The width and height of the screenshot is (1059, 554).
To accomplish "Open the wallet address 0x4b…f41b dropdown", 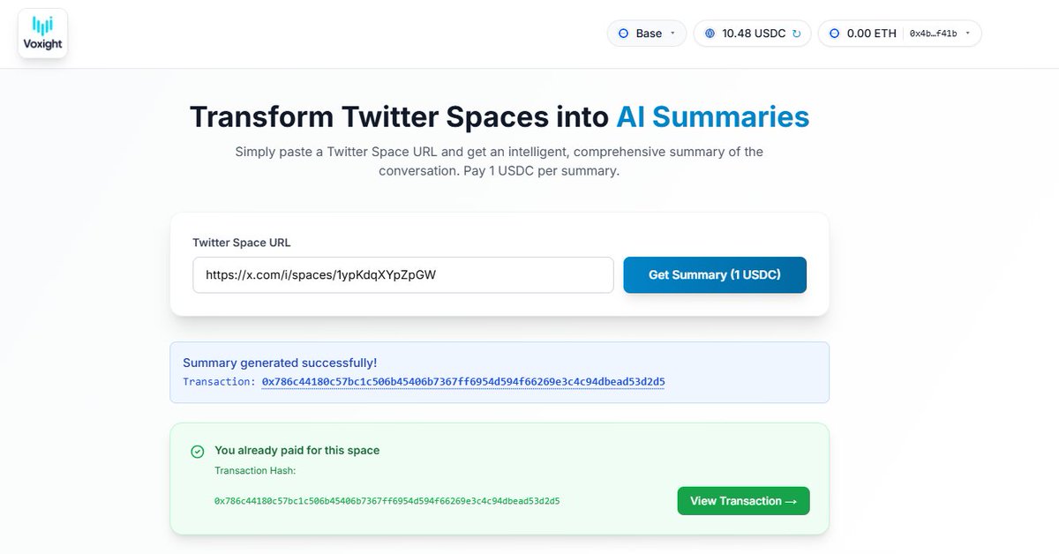I will coord(941,34).
